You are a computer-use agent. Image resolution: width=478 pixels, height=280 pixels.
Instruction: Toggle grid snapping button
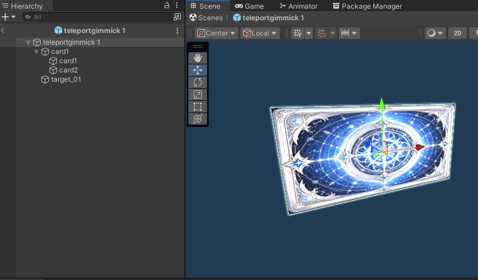point(322,33)
